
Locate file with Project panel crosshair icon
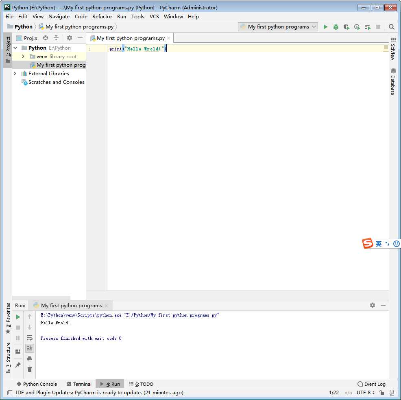tap(46, 38)
